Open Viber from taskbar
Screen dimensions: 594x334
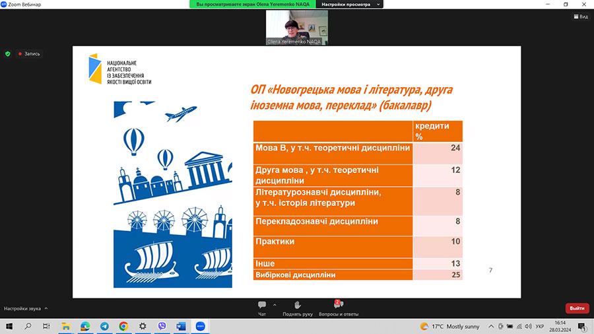(162, 326)
